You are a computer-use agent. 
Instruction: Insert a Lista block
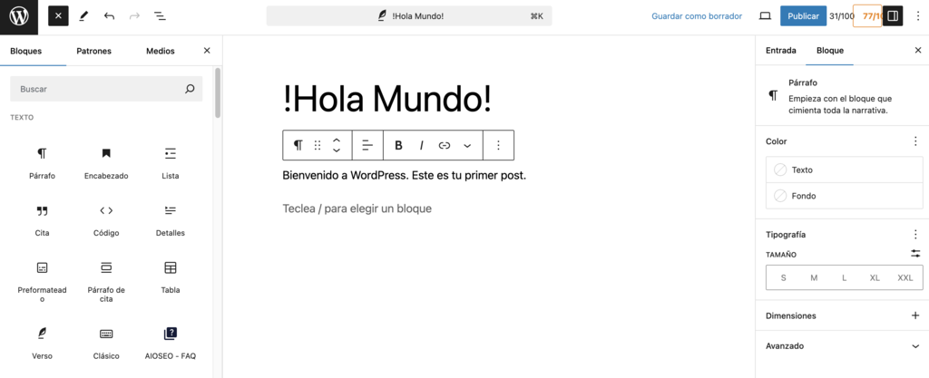(x=170, y=164)
